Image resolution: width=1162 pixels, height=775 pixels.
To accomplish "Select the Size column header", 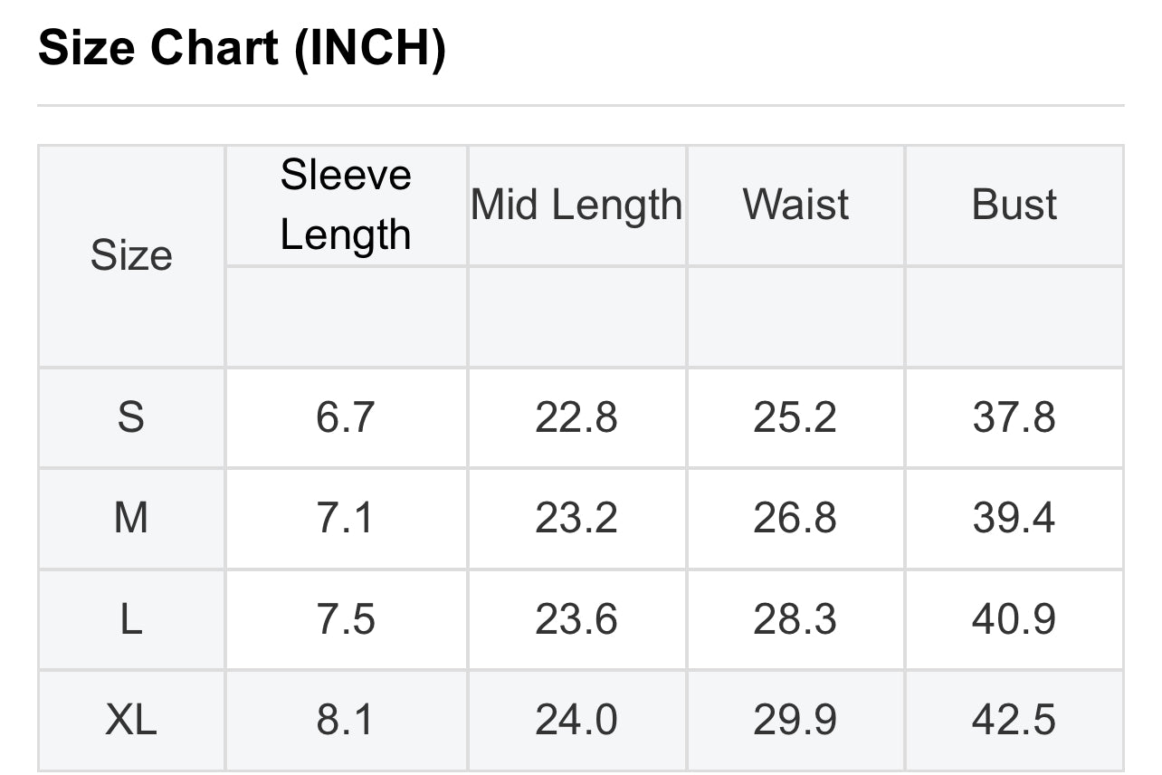I will coord(131,255).
